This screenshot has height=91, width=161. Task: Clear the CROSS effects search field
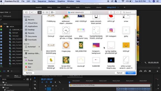point(24,79)
